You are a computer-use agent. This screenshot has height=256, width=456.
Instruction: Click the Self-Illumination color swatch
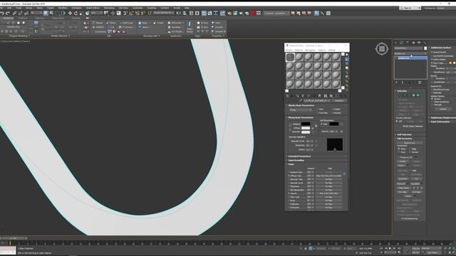pyautogui.click(x=334, y=124)
